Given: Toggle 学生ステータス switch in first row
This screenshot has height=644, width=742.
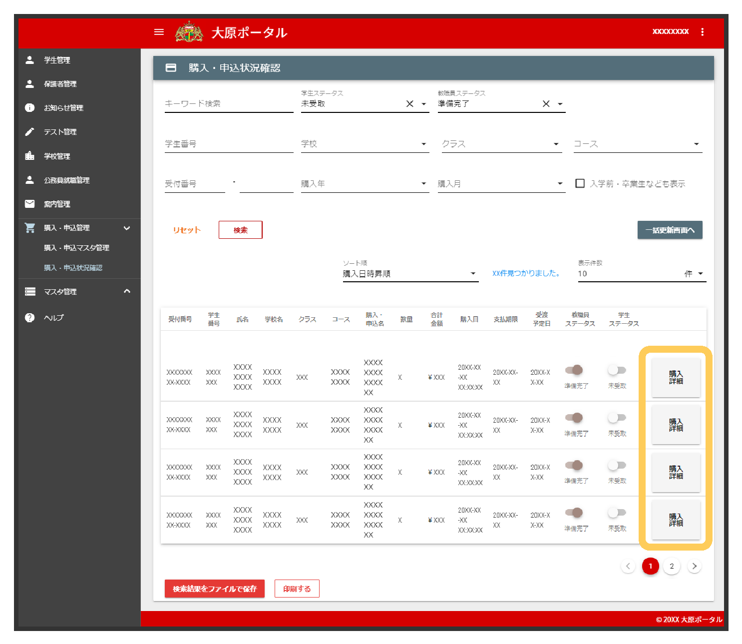Looking at the screenshot, I should tap(617, 370).
